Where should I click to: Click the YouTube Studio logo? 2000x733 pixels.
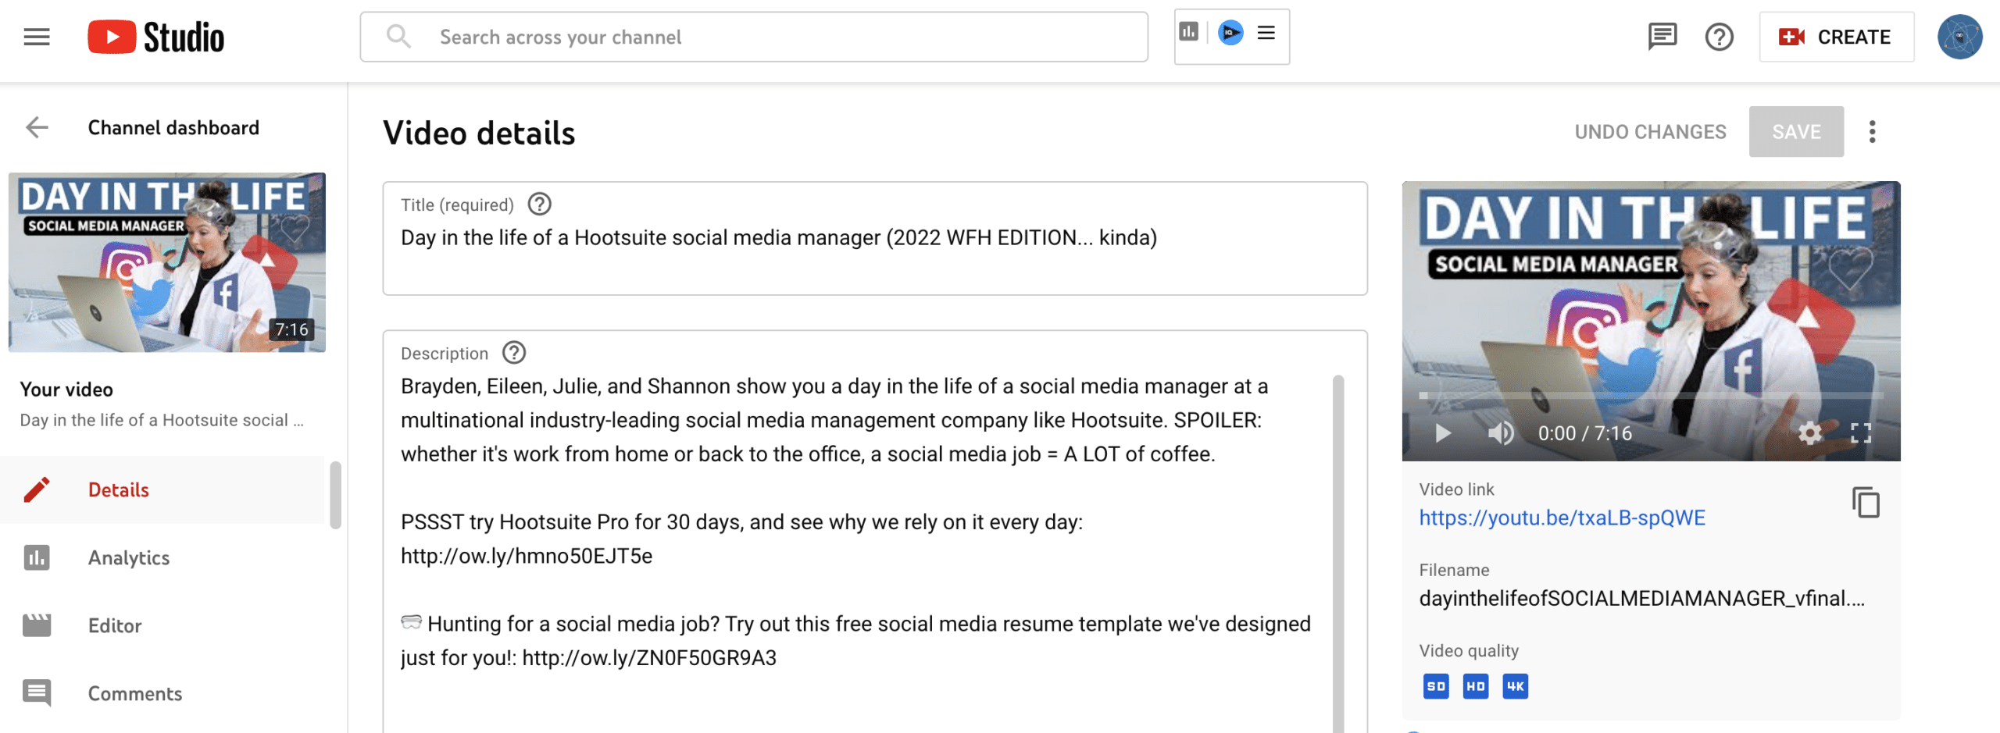(156, 37)
